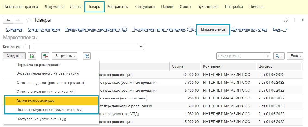Click the forward navigation arrow
The height and width of the screenshot is (127, 308).
click(18, 20)
